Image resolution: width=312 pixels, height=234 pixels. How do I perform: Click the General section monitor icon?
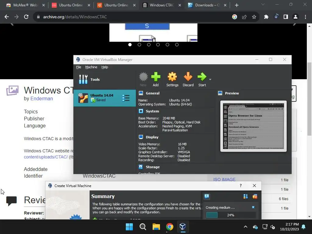click(141, 93)
